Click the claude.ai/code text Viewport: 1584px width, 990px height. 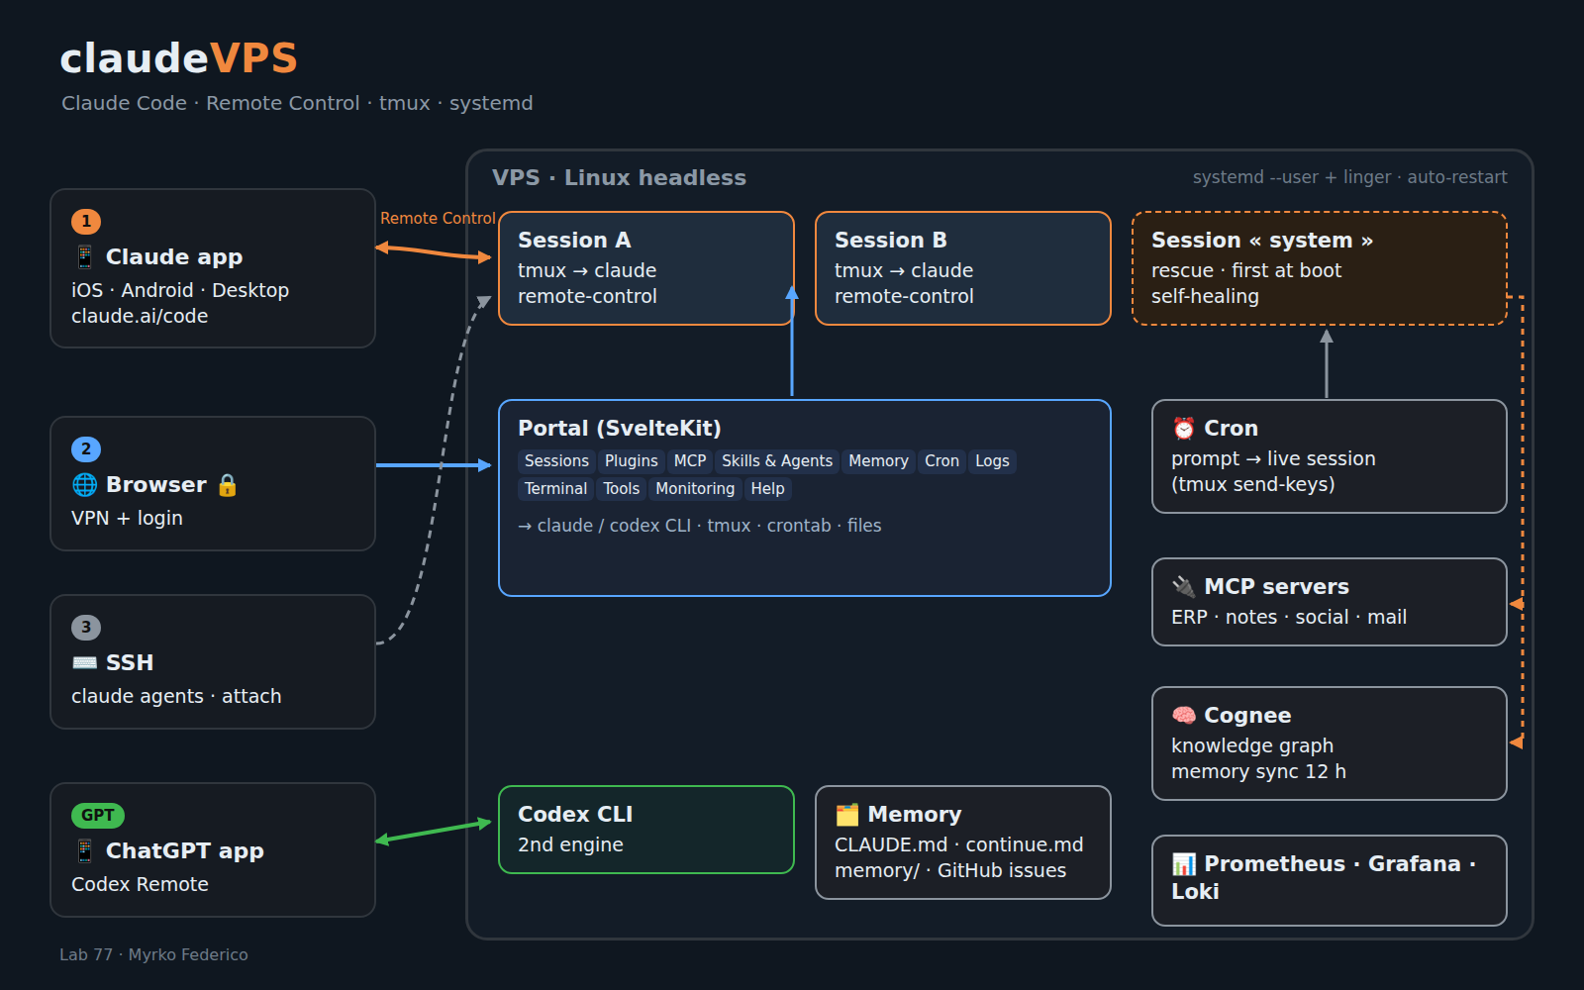pyautogui.click(x=140, y=317)
